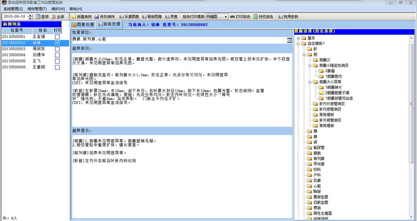
Task: Select the 胆囊炎 template folder
Action: point(321,60)
